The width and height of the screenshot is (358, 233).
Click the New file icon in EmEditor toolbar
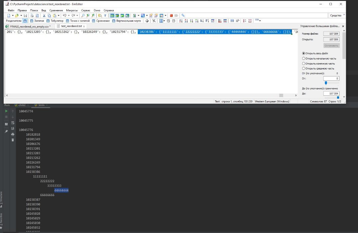point(9,16)
